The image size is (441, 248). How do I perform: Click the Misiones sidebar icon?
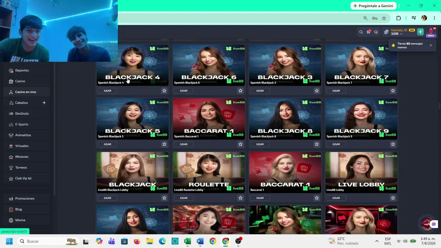coord(11,157)
